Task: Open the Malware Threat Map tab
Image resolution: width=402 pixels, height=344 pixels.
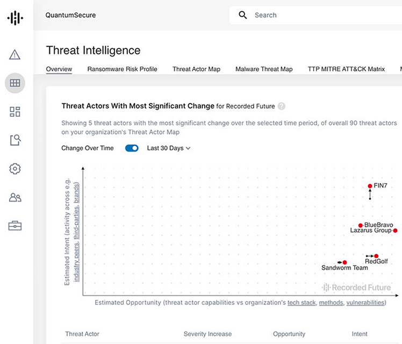Action: click(x=264, y=69)
